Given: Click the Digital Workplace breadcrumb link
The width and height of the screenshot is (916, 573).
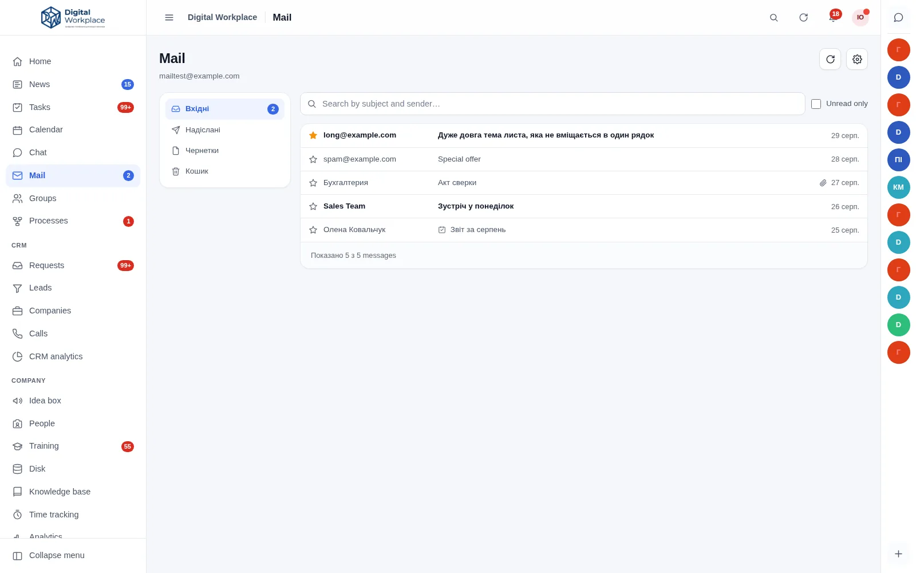Looking at the screenshot, I should [x=222, y=17].
